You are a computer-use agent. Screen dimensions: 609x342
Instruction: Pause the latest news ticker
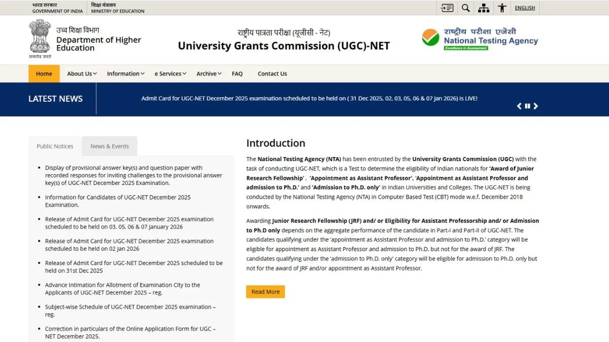(527, 106)
